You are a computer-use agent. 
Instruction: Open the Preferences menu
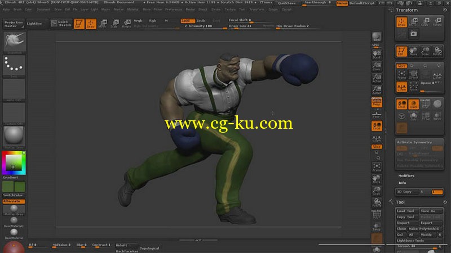coord(174,10)
